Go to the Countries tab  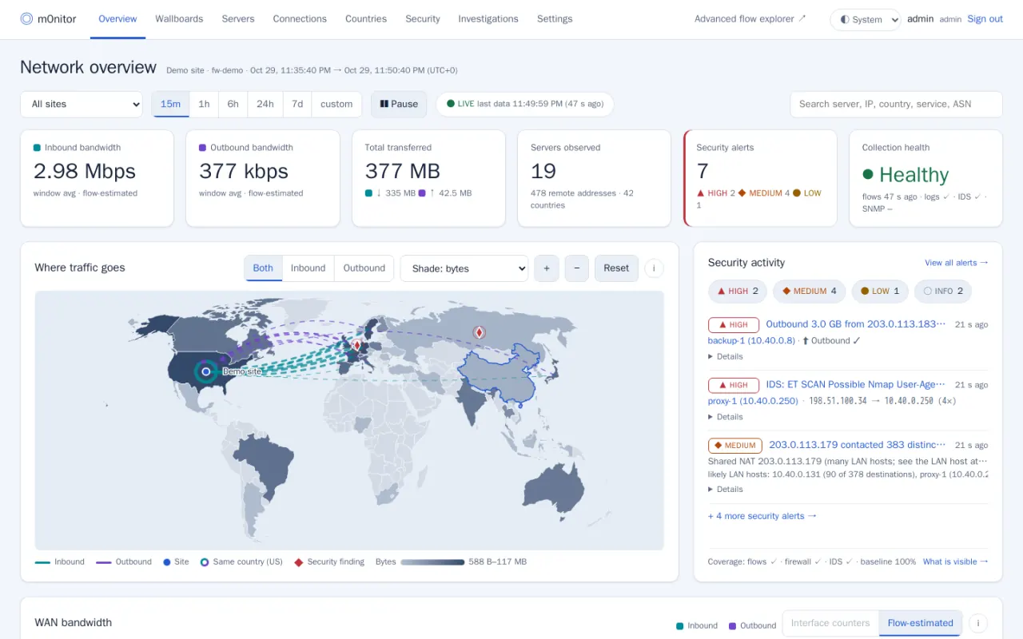[x=366, y=19]
